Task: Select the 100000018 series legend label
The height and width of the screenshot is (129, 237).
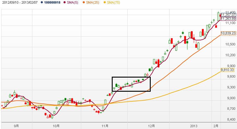Action: (x=52, y=2)
